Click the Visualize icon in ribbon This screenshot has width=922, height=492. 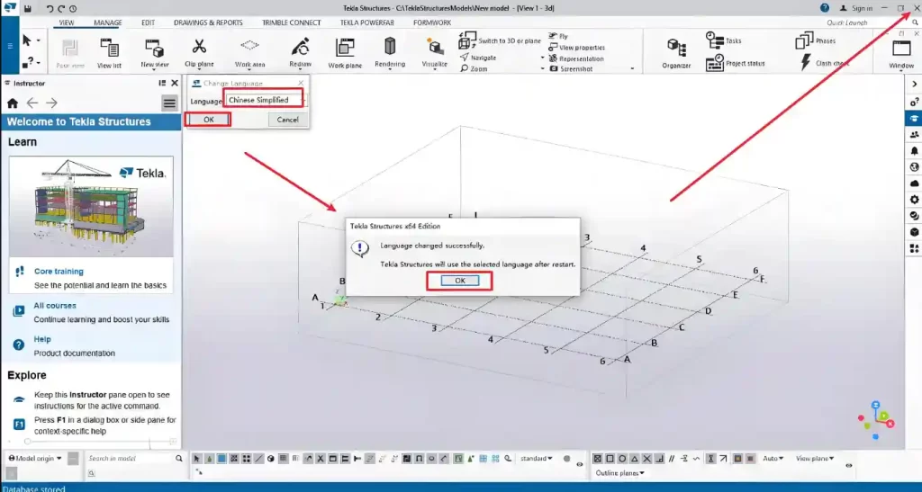436,49
